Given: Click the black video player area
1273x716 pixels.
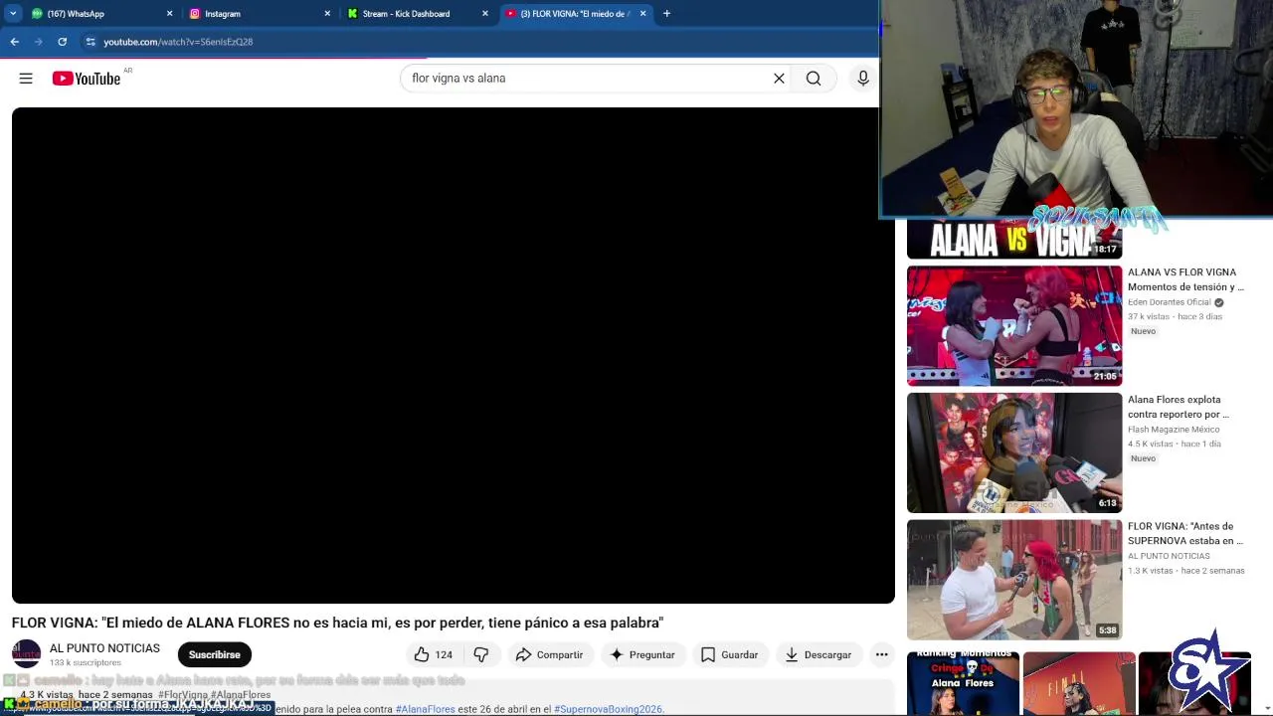Looking at the screenshot, I should (x=454, y=355).
